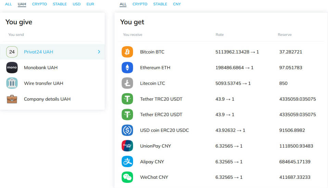This screenshot has width=328, height=188.
Task: Click the Bitcoin BTC orange icon
Action: tap(127, 52)
